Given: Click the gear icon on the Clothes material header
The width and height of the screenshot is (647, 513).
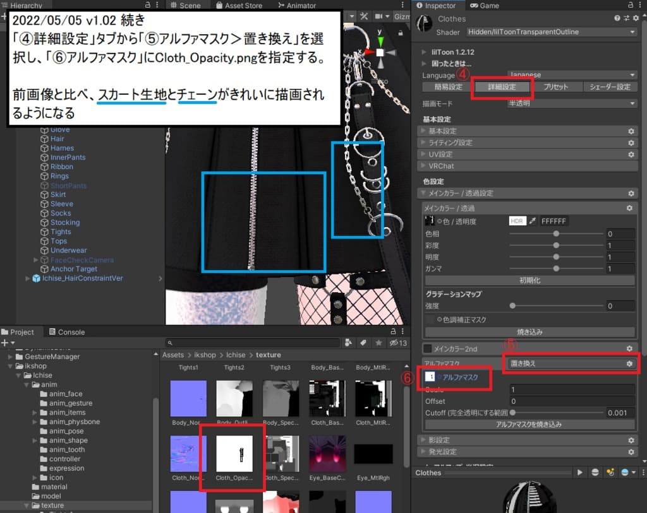Looking at the screenshot, I should click(636, 18).
